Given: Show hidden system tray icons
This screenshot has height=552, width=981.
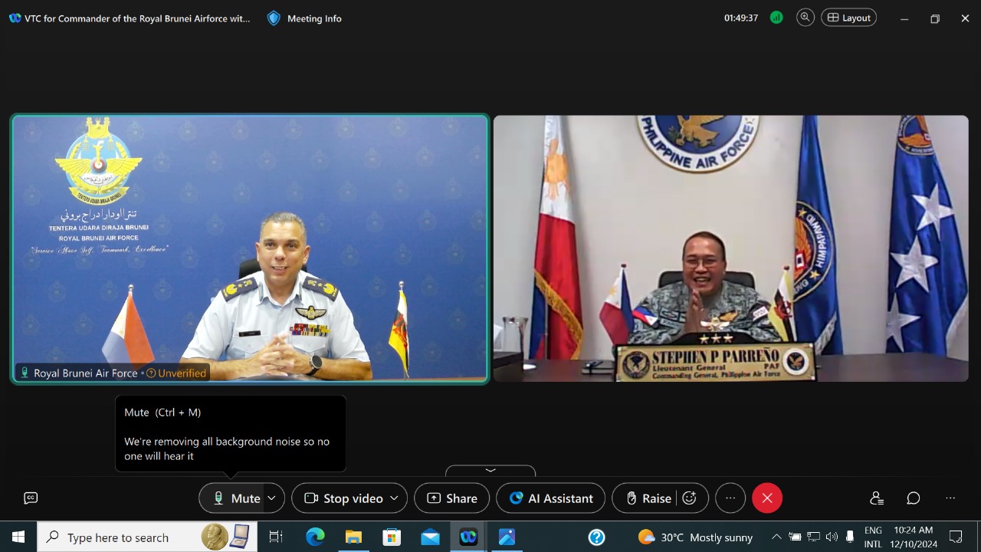Looking at the screenshot, I should (x=776, y=537).
